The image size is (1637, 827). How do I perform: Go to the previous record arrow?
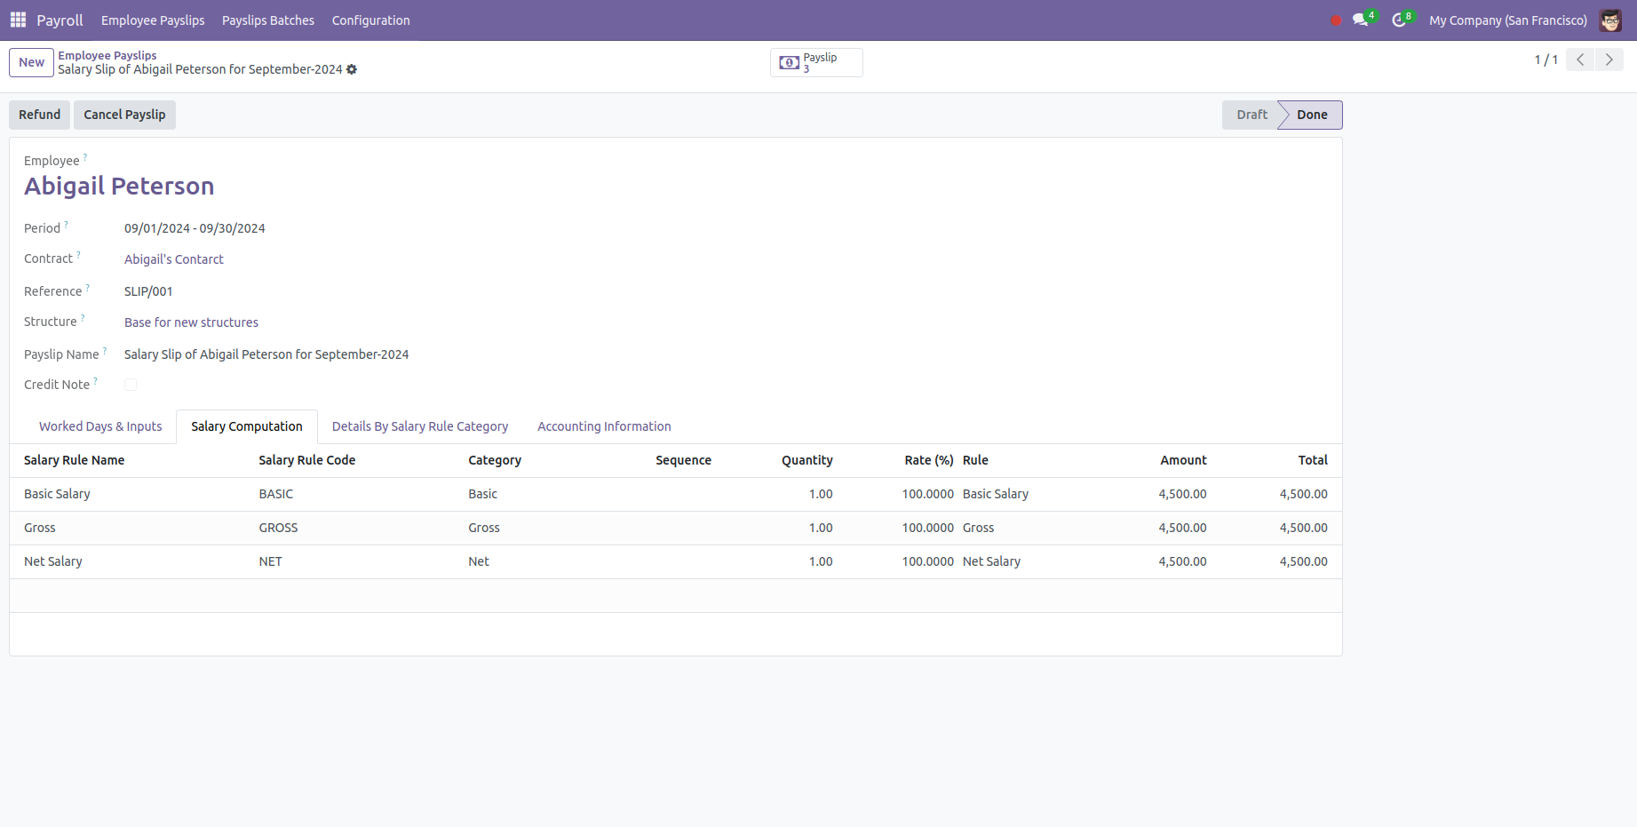tap(1580, 60)
